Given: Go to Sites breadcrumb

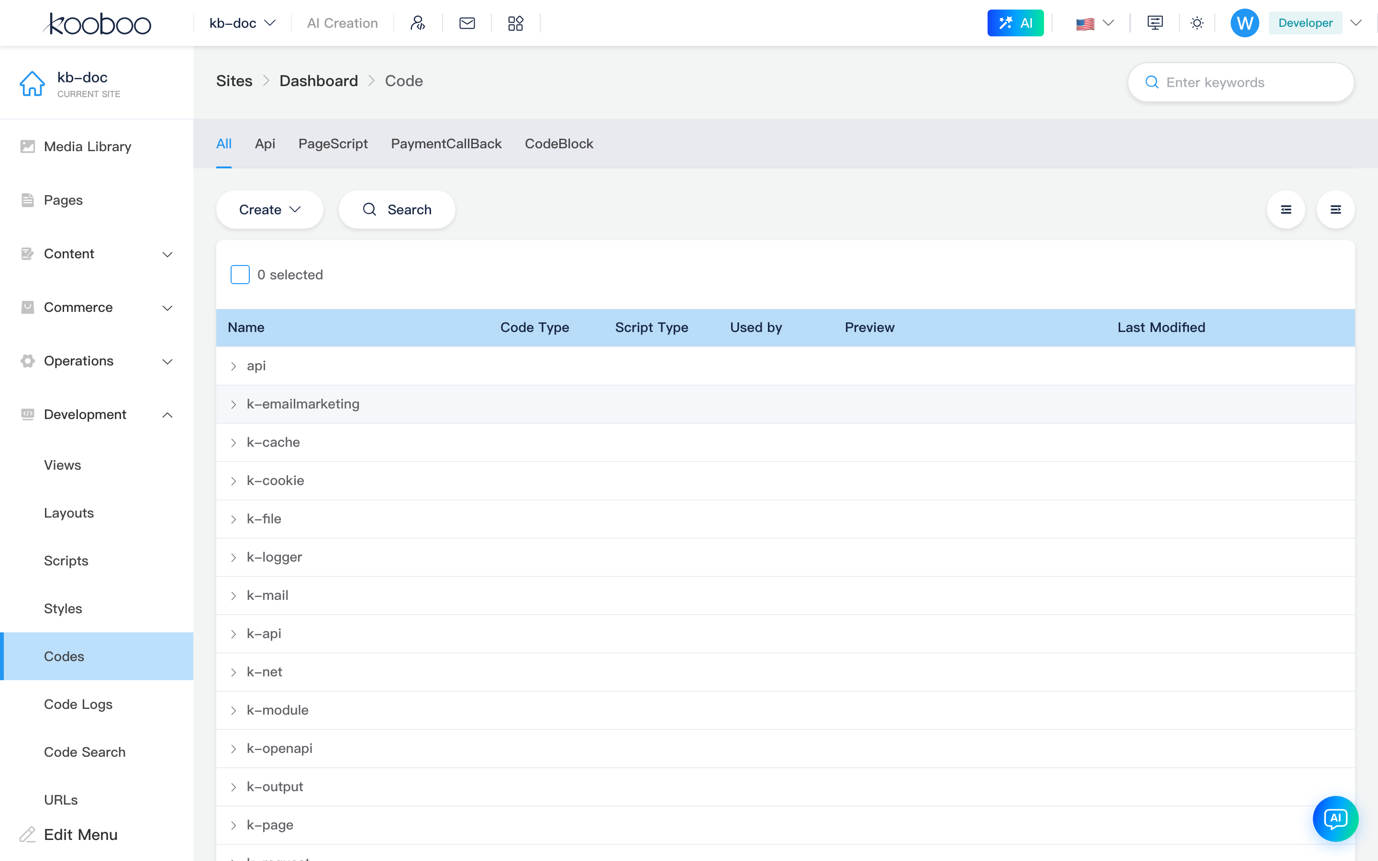Looking at the screenshot, I should (x=234, y=81).
